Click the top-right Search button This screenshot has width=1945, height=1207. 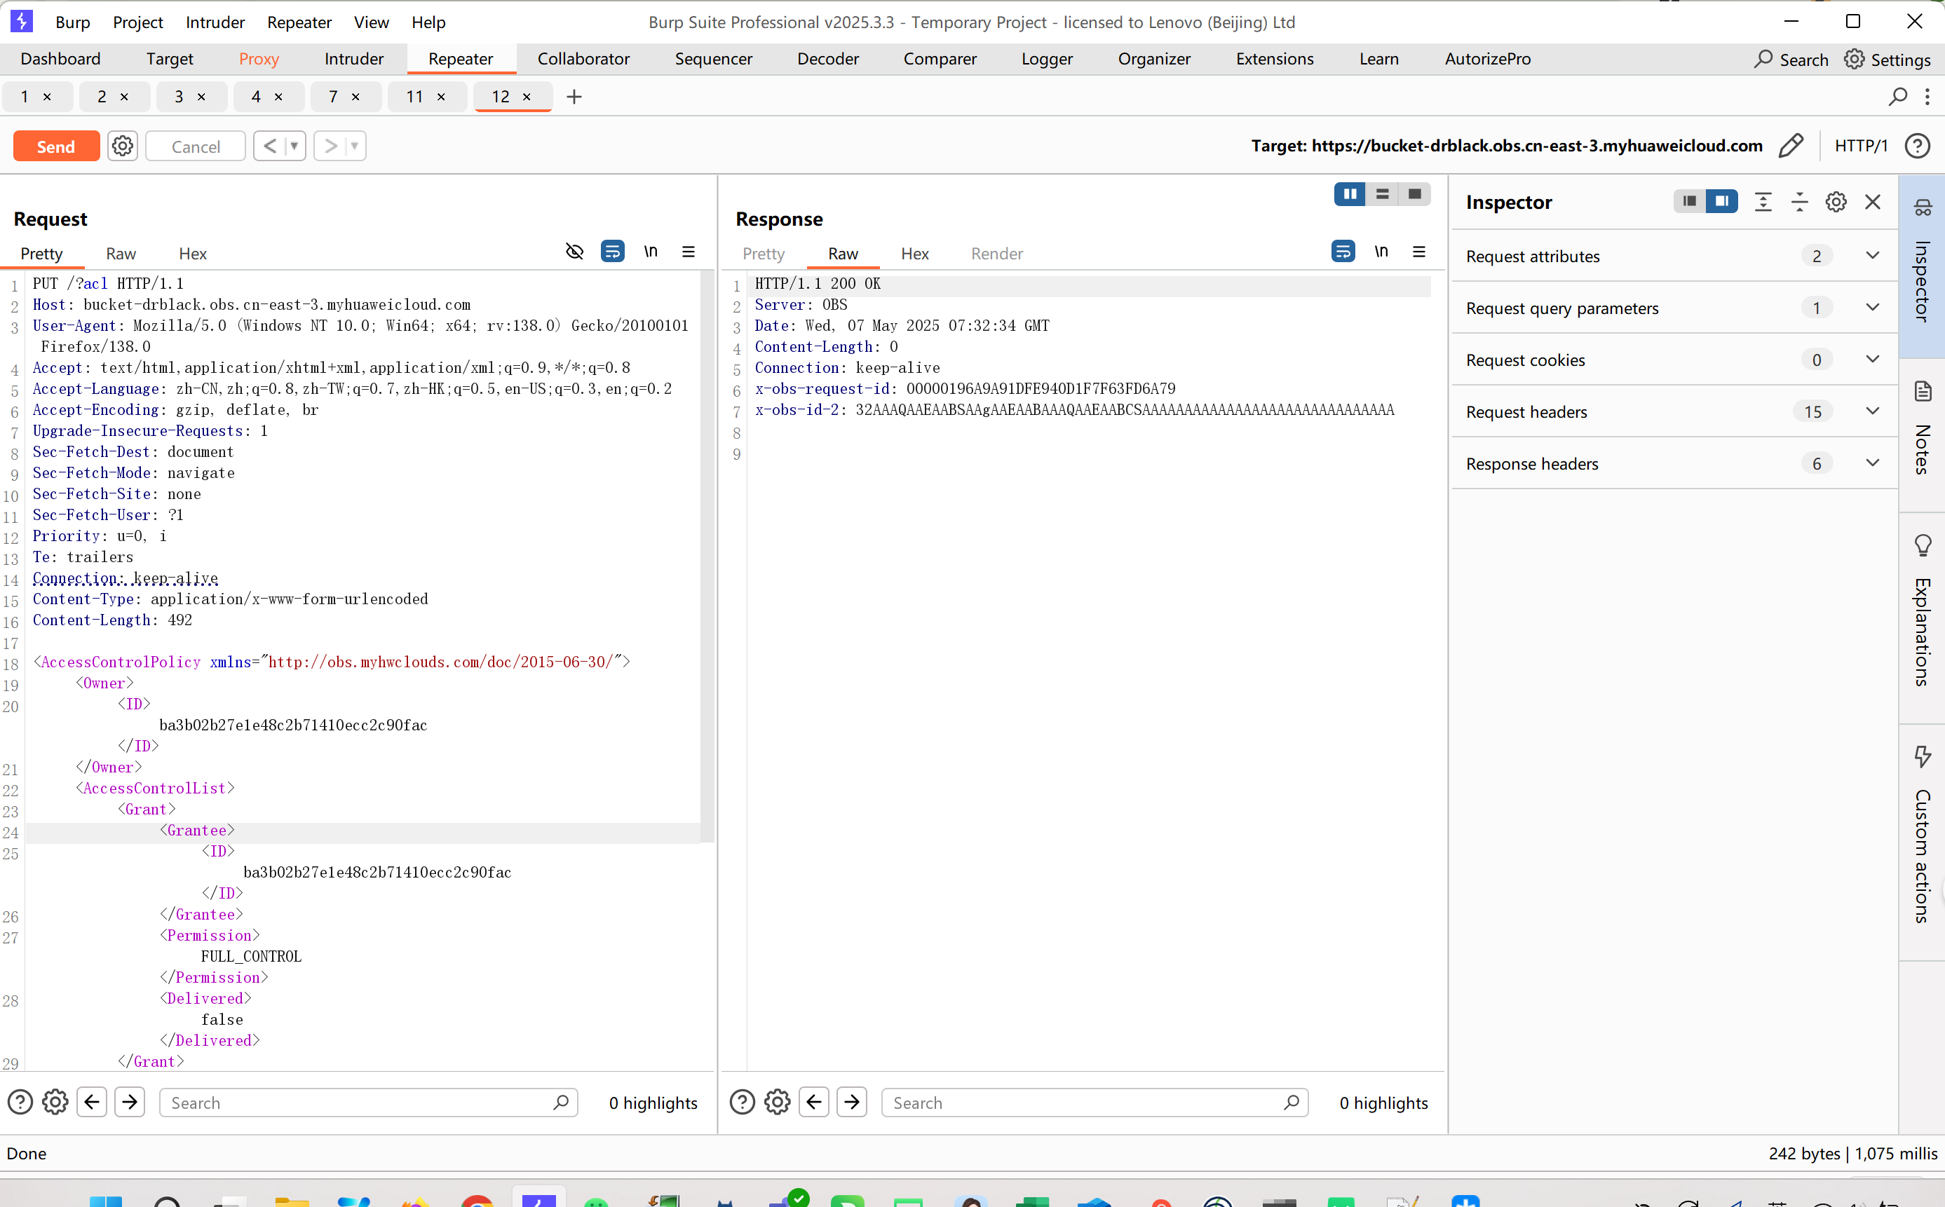(x=1791, y=59)
